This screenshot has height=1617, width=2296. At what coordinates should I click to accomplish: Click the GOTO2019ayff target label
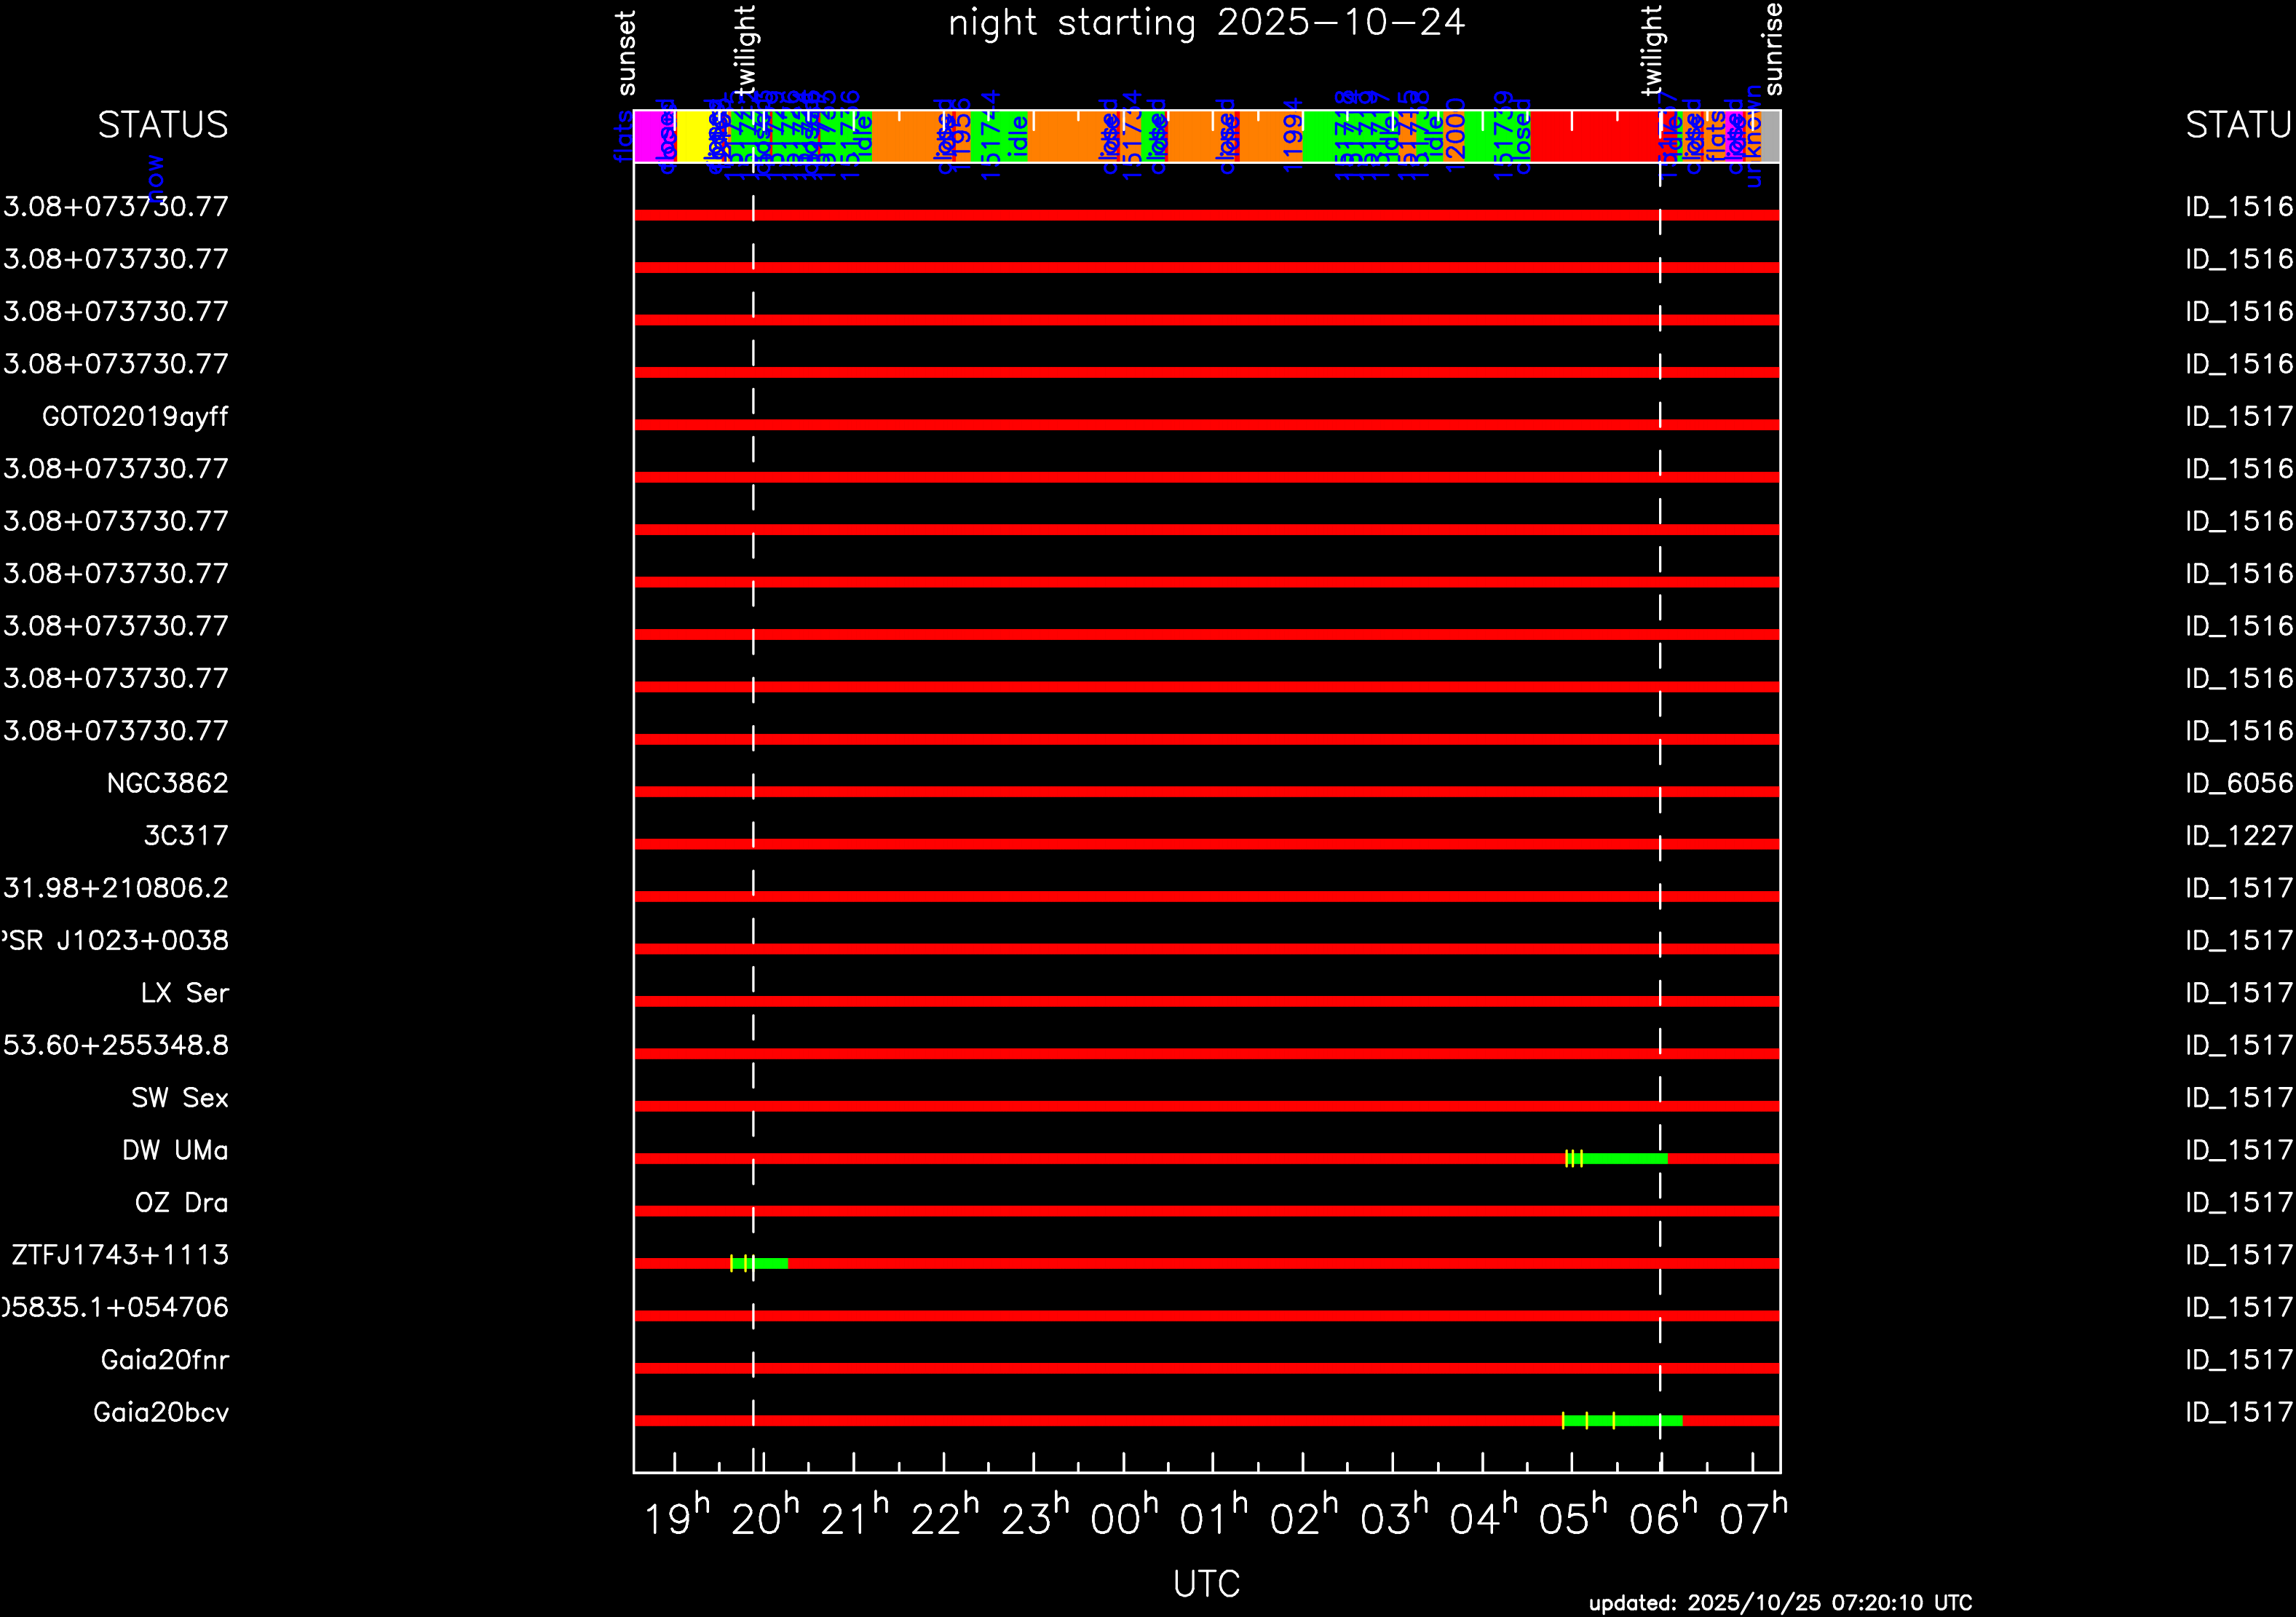pos(135,417)
